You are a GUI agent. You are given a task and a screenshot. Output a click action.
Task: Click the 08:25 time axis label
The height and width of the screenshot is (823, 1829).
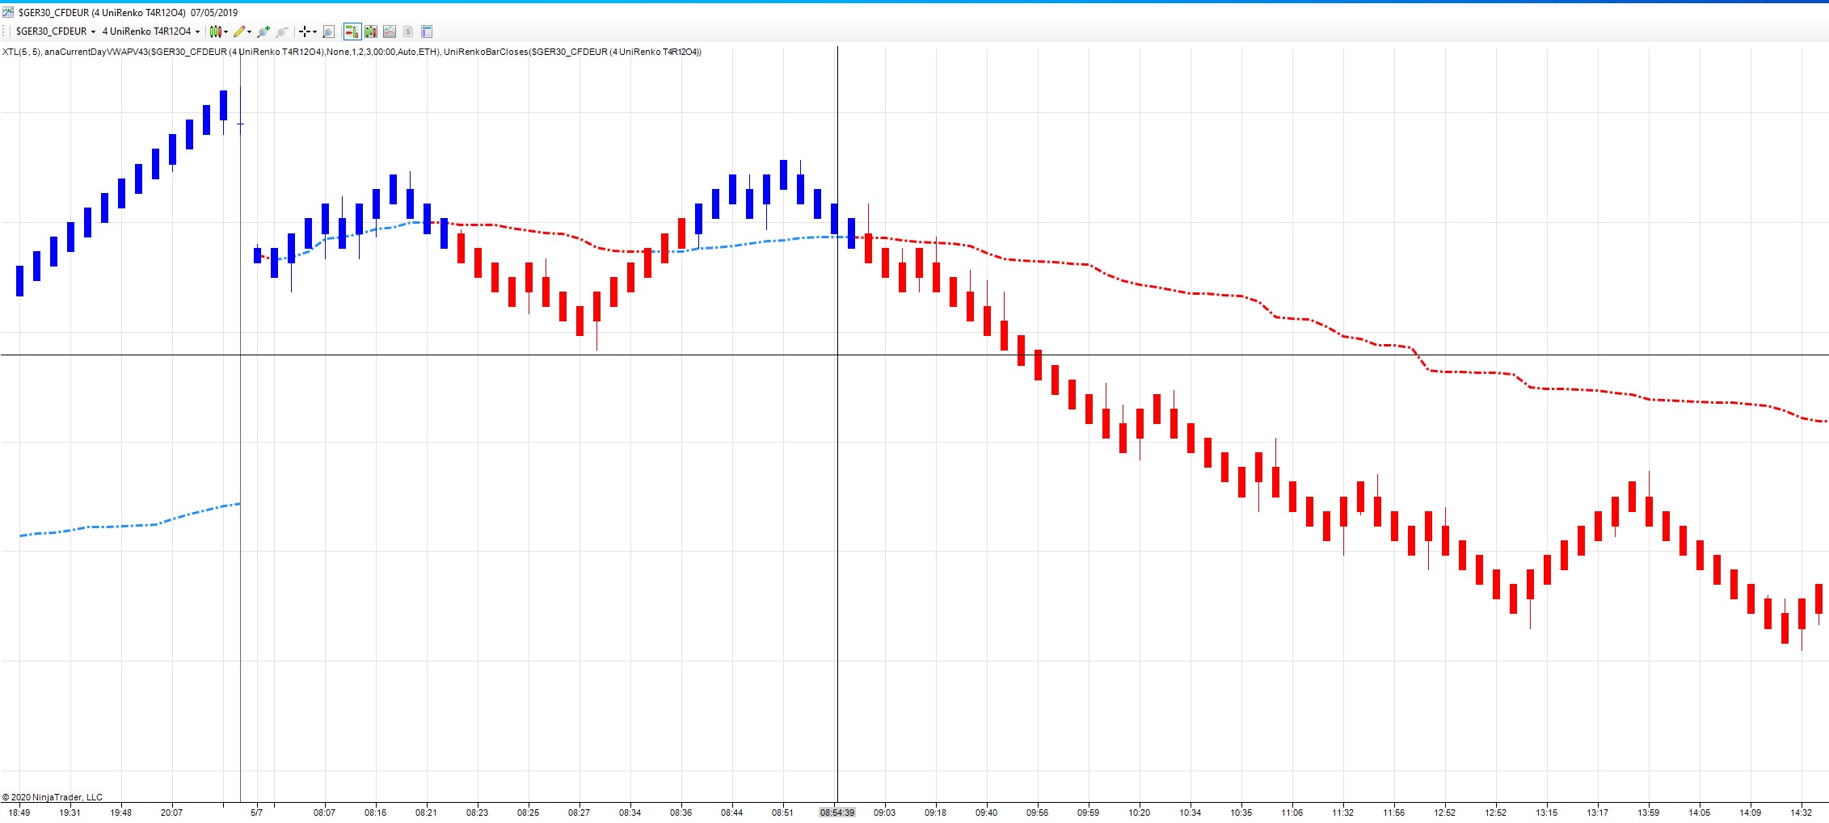coord(529,813)
